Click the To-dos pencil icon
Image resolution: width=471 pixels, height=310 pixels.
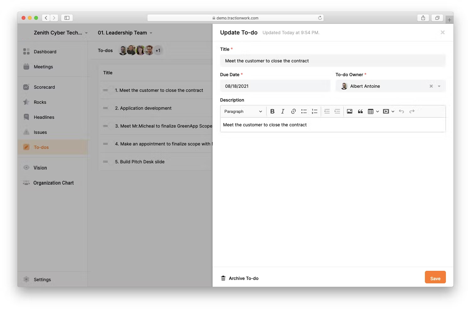(26, 147)
